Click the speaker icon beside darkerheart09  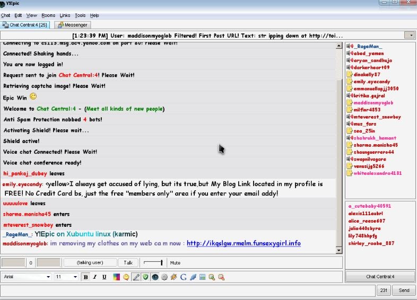tap(350, 67)
